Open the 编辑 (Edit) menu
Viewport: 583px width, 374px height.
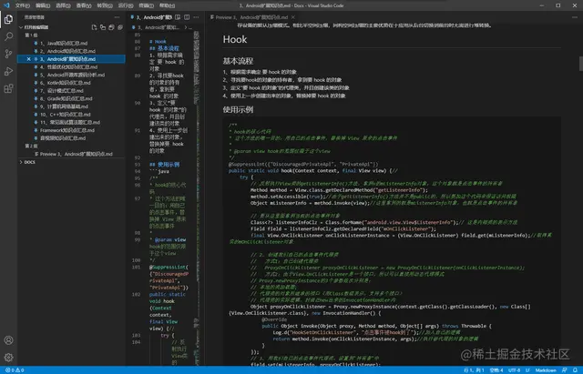tap(43, 5)
